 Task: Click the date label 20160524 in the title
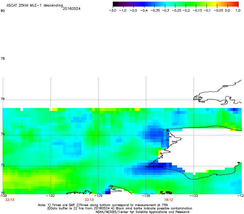point(72,9)
